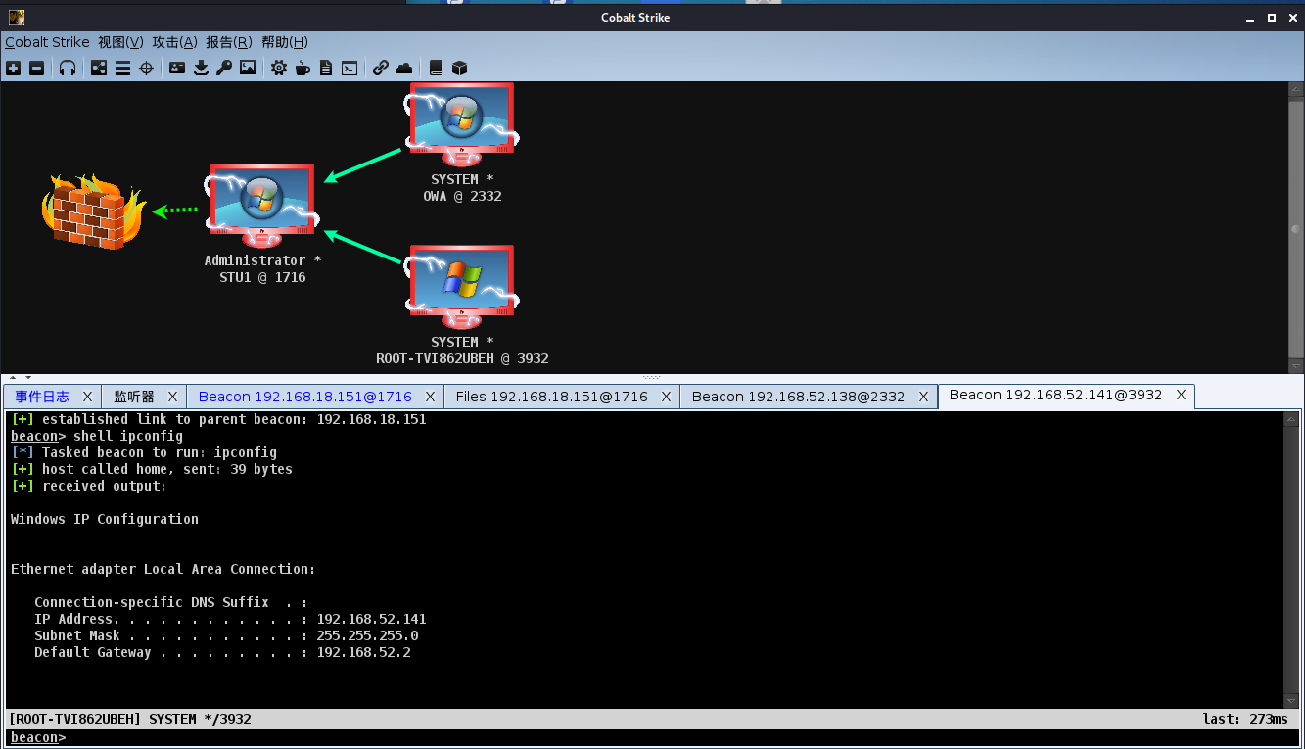
Task: Open screenshots view picture icon
Action: point(248,68)
